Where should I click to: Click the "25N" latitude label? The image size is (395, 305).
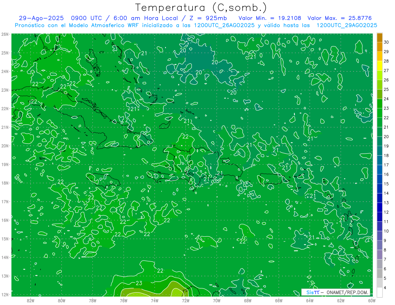5,53
